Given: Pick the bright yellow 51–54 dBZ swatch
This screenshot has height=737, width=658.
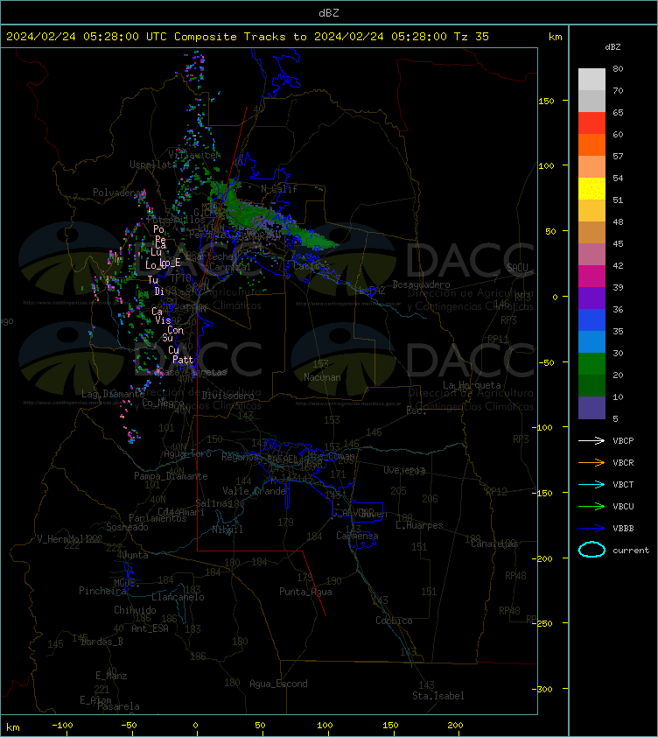Looking at the screenshot, I should 591,188.
